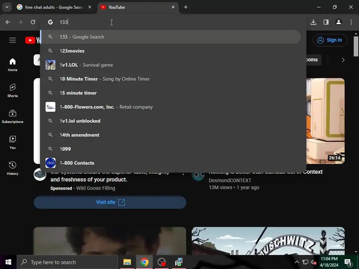
Task: Click the forward navigation arrow
Action: [x=20, y=22]
